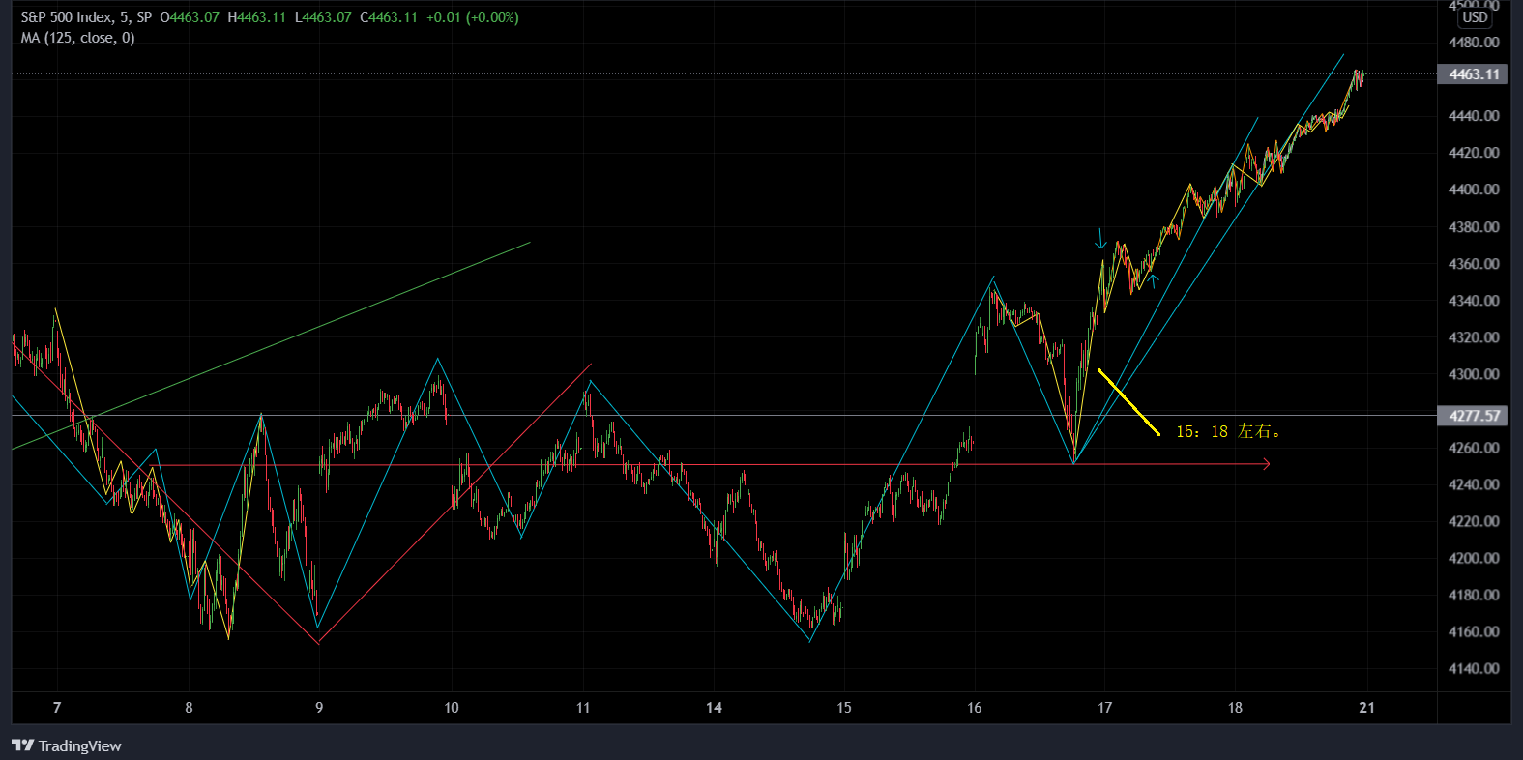
Task: Click date 15 on the time axis
Action: pos(844,708)
